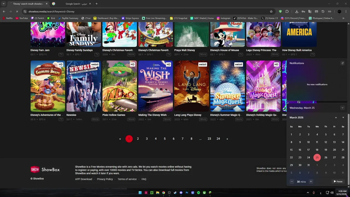The image size is (350, 197).
Task: Open Lang Lang Plays Disney poster
Action: click(x=191, y=86)
